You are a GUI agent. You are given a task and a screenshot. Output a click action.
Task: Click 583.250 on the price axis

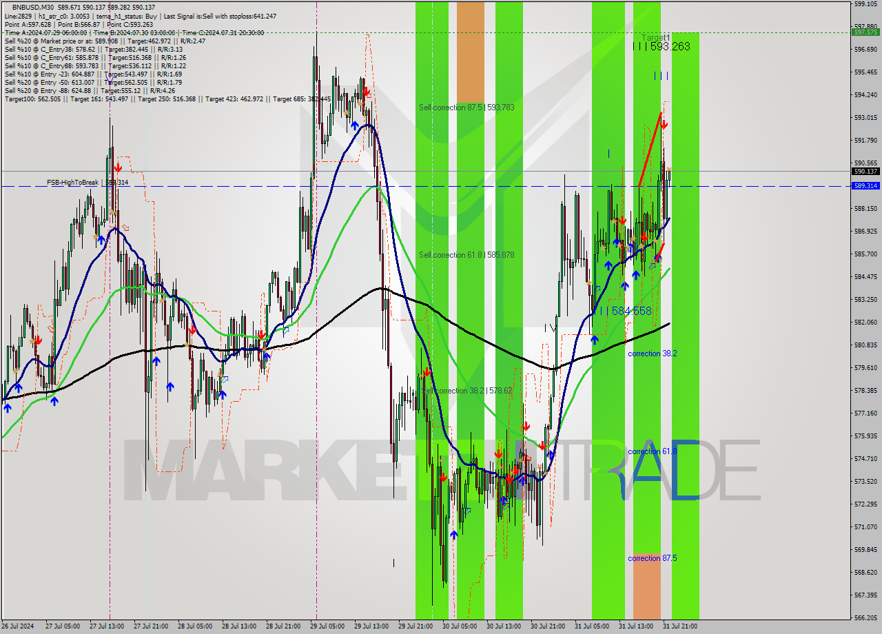pyautogui.click(x=865, y=299)
